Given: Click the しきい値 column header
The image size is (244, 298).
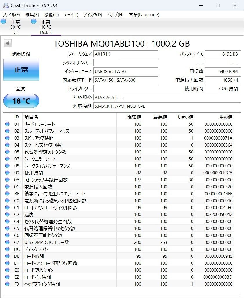Looking at the screenshot, I should tap(182, 117).
